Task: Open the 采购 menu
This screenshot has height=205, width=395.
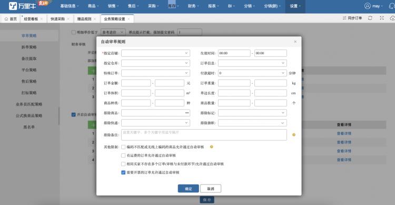Action: click(153, 6)
